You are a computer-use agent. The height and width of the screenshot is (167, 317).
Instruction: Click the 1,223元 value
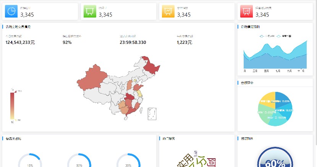[184, 42]
